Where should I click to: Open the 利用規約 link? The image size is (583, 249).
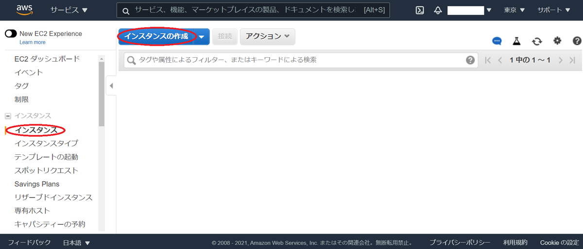(515, 242)
